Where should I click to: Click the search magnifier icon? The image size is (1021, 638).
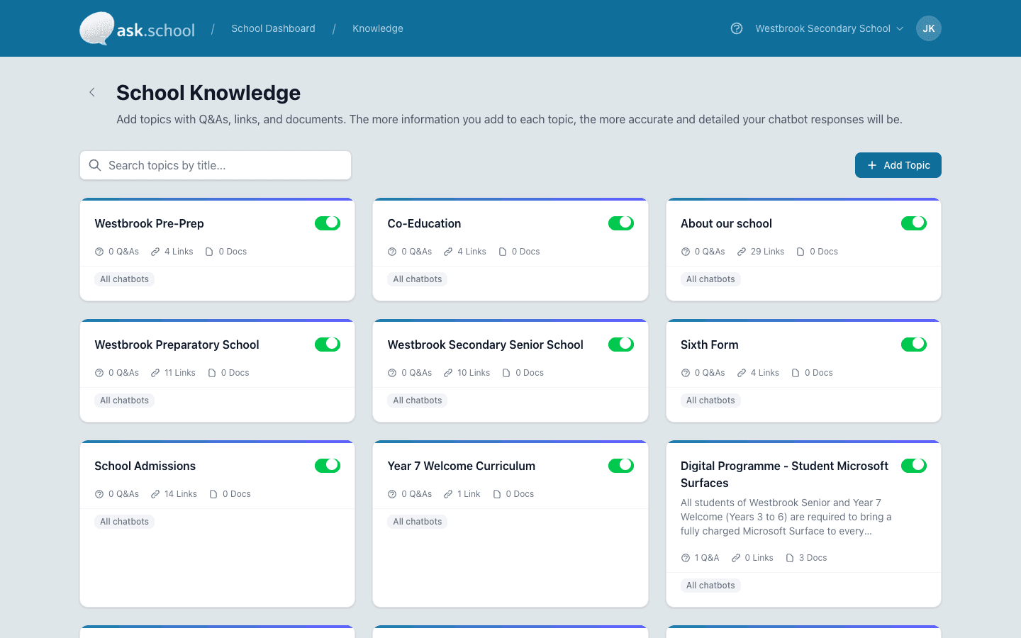[95, 165]
